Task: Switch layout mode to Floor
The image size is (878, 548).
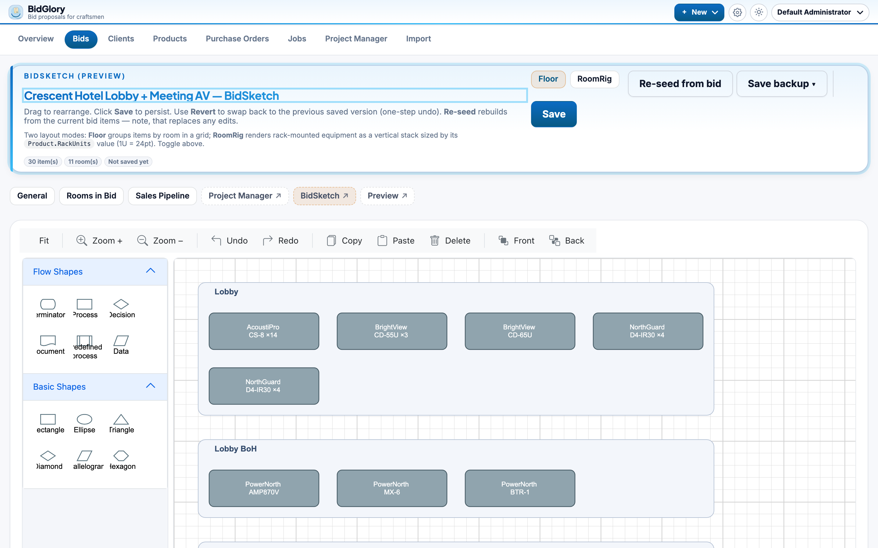Action: [x=548, y=79]
